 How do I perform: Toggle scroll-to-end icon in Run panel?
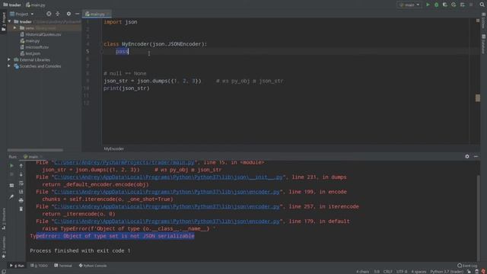click(x=21, y=192)
